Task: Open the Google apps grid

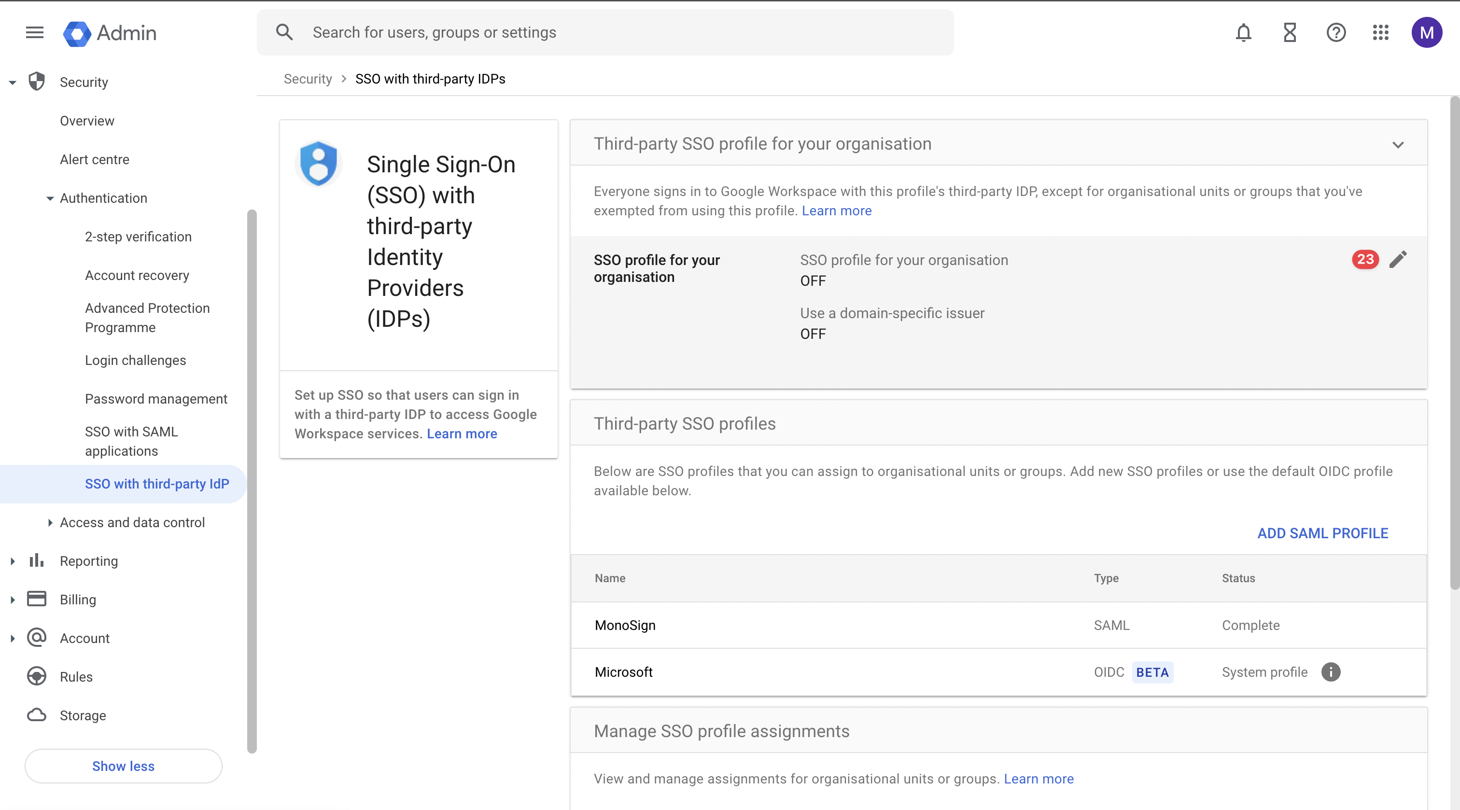Action: click(x=1381, y=32)
